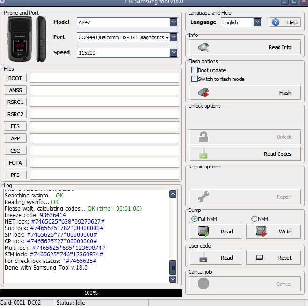Click the 100% progress bar
The height and width of the screenshot is (306, 308).
coord(91,293)
